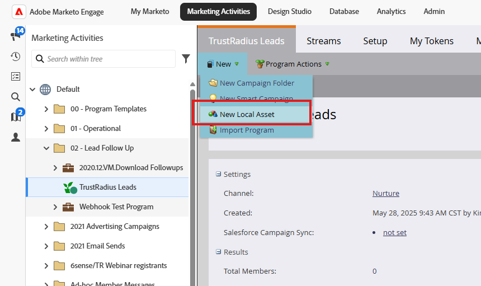Click the Program Actions plant icon
This screenshot has width=481, height=286.
pos(260,64)
